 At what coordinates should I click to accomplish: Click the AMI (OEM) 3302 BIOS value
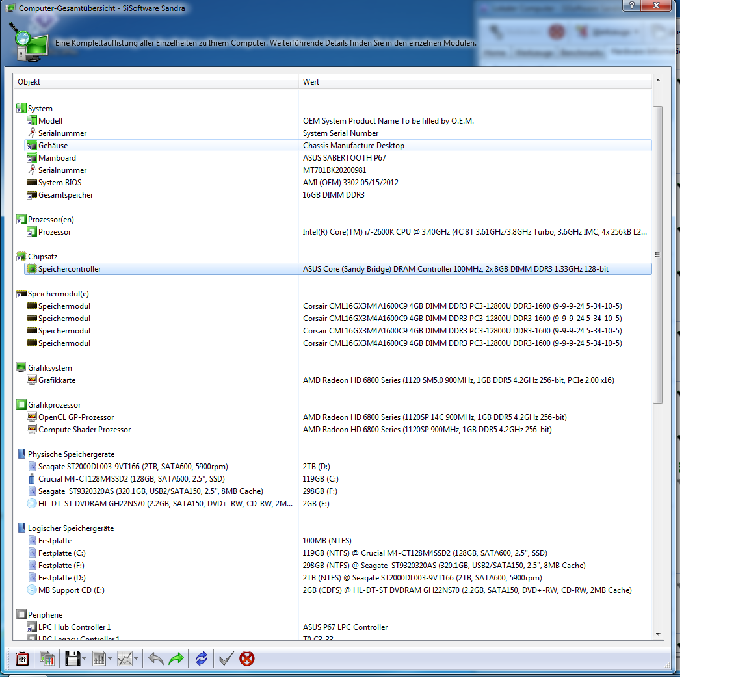350,183
